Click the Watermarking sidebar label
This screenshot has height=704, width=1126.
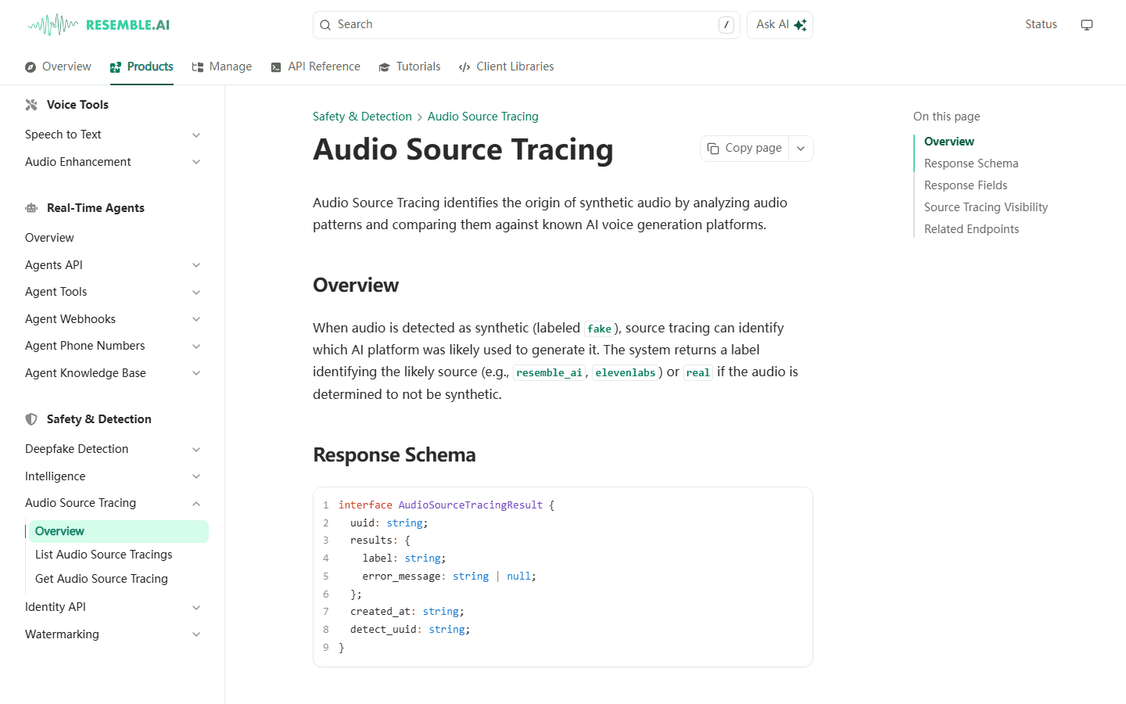coord(62,634)
